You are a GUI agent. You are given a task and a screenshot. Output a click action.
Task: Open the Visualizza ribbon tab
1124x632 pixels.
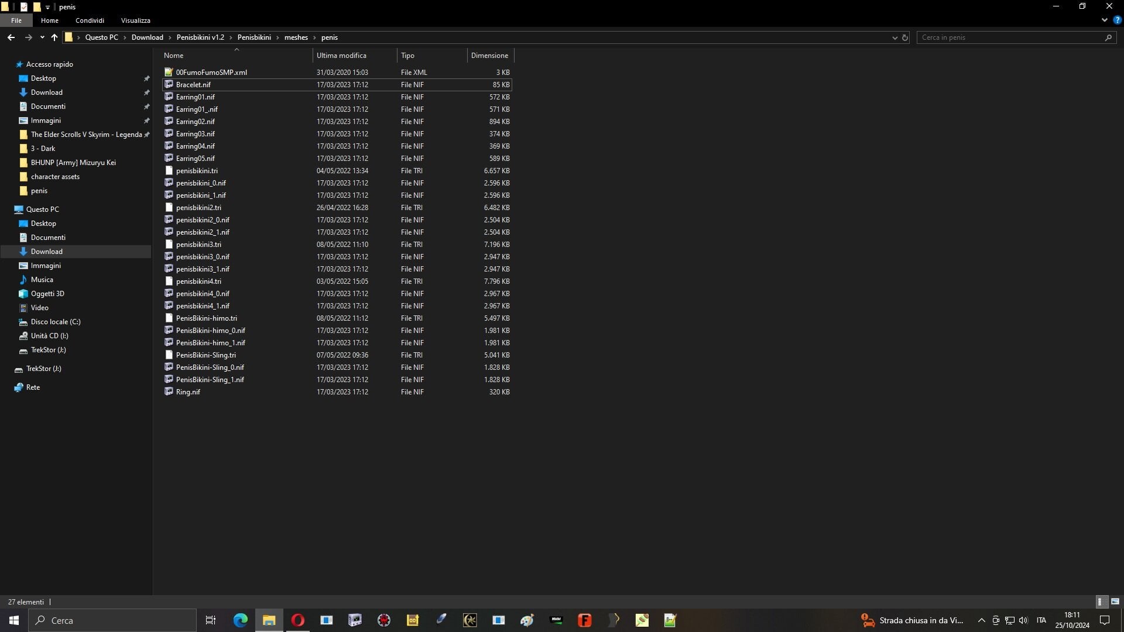tap(136, 20)
